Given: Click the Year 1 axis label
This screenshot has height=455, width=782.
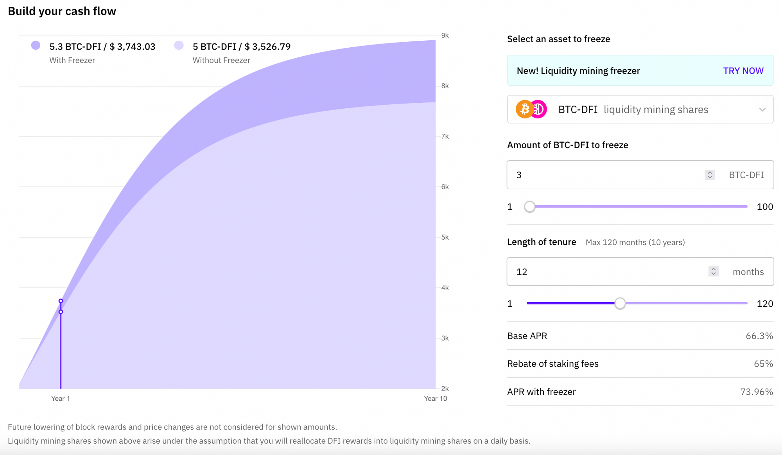Looking at the screenshot, I should [x=60, y=398].
